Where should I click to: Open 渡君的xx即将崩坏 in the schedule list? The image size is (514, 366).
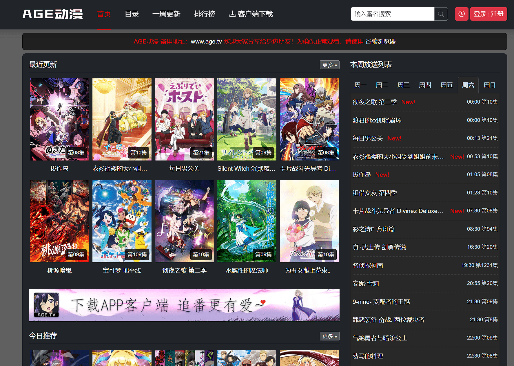point(377,120)
